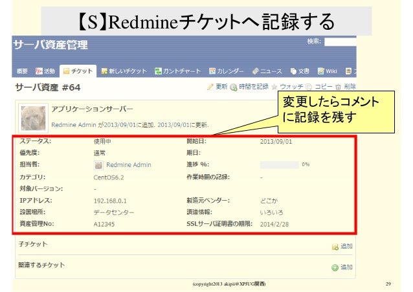This screenshot has height=292, width=413.
Task: Click the activity icon beside 活動
Action: pyautogui.click(x=39, y=71)
